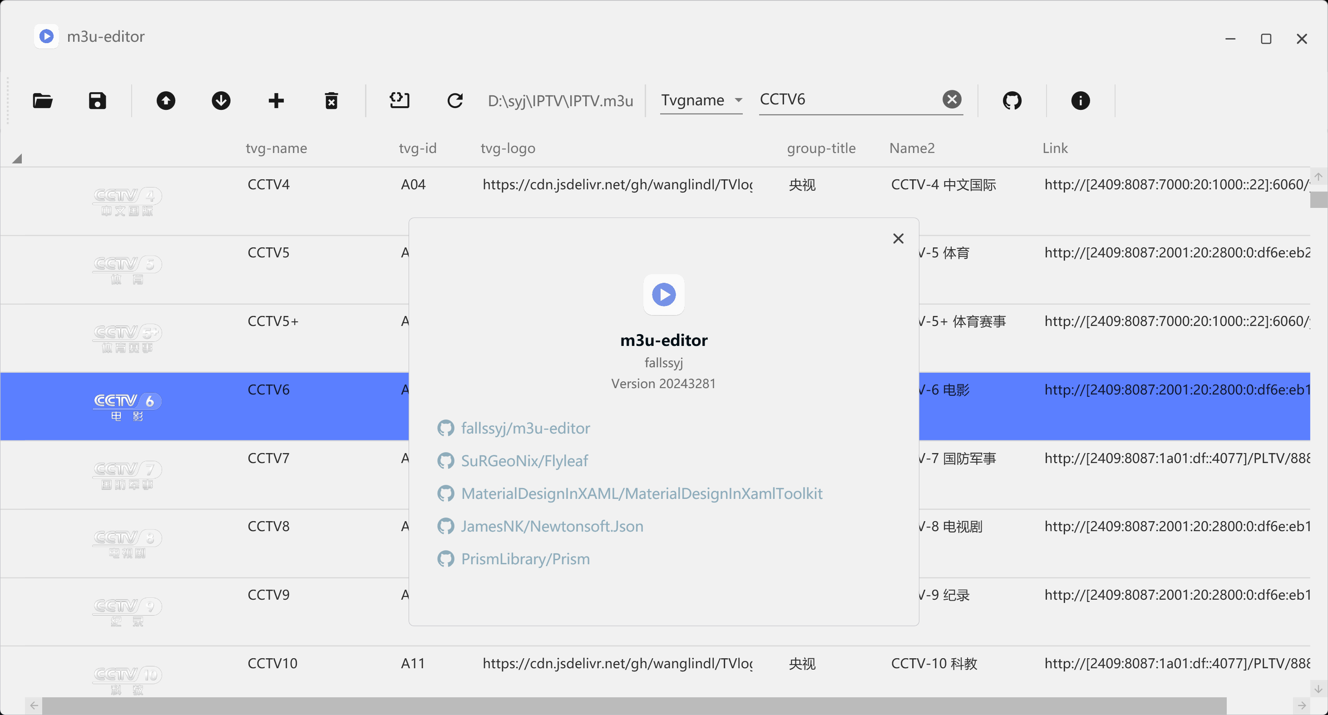Open the format conversion tool

tap(400, 100)
